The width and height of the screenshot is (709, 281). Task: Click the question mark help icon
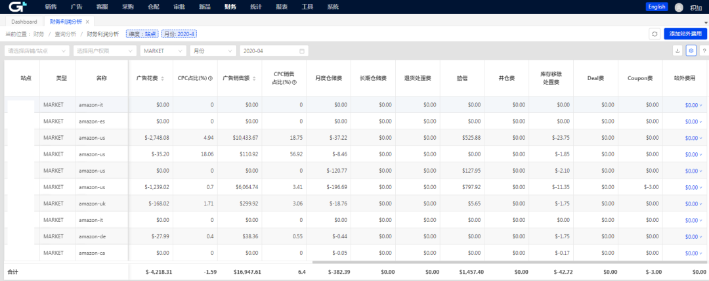(704, 51)
